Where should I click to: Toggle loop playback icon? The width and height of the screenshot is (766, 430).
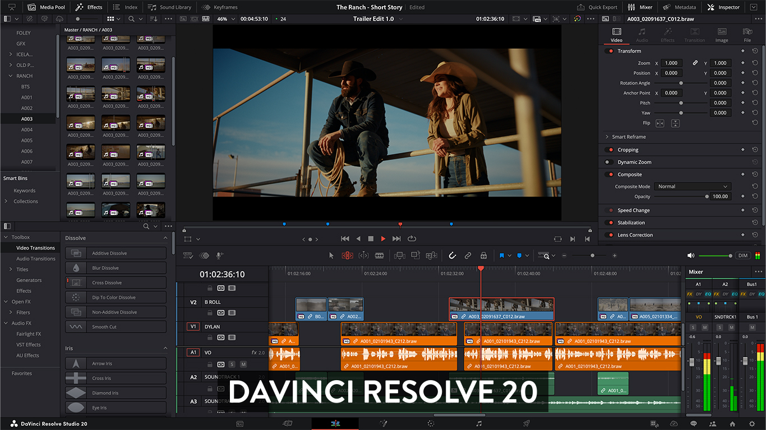[x=412, y=239]
